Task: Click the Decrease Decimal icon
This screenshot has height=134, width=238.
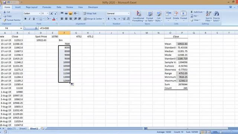Action: pyautogui.click(x=128, y=19)
